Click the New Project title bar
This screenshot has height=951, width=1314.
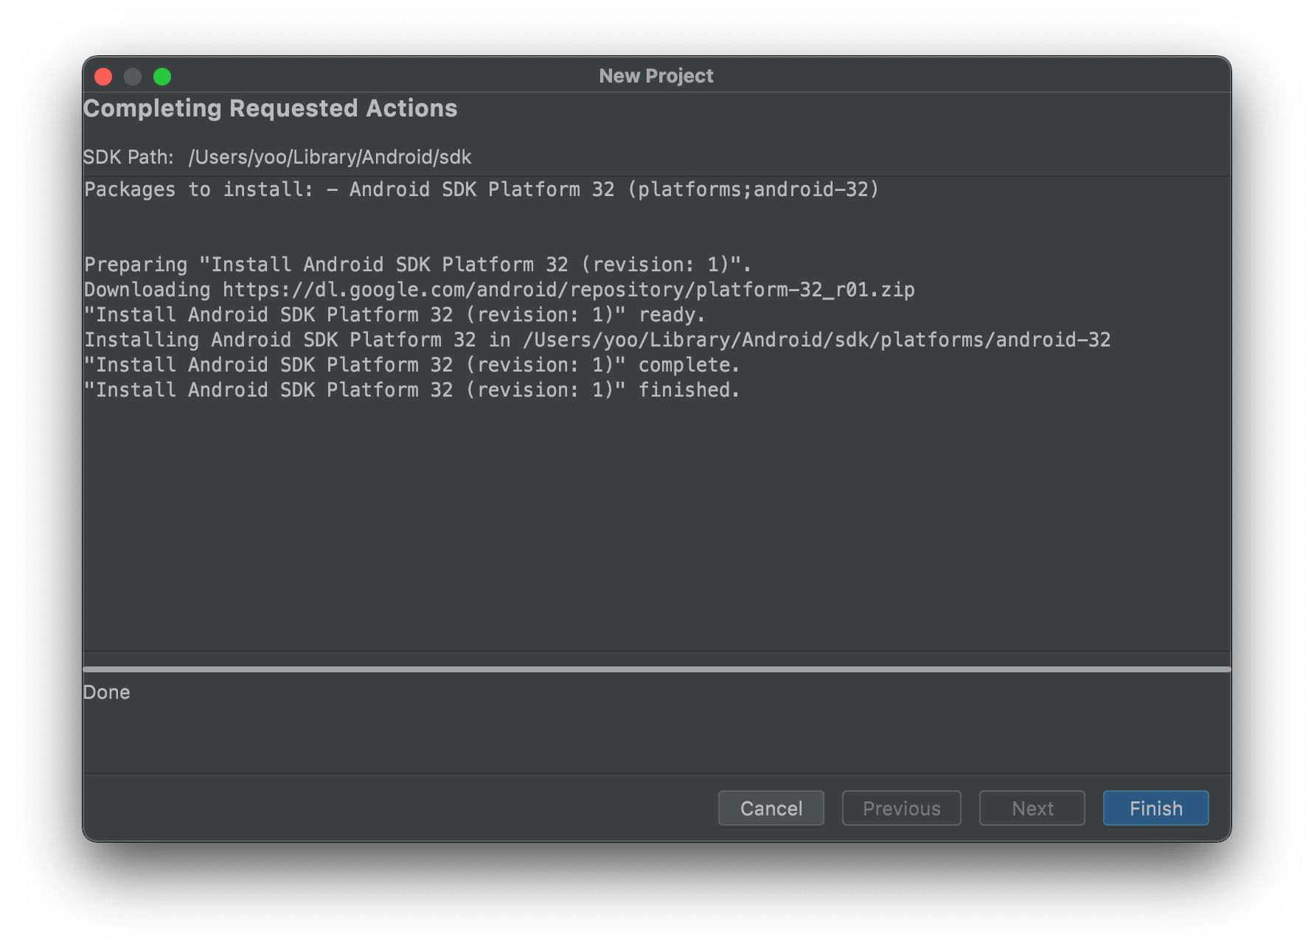click(x=656, y=76)
